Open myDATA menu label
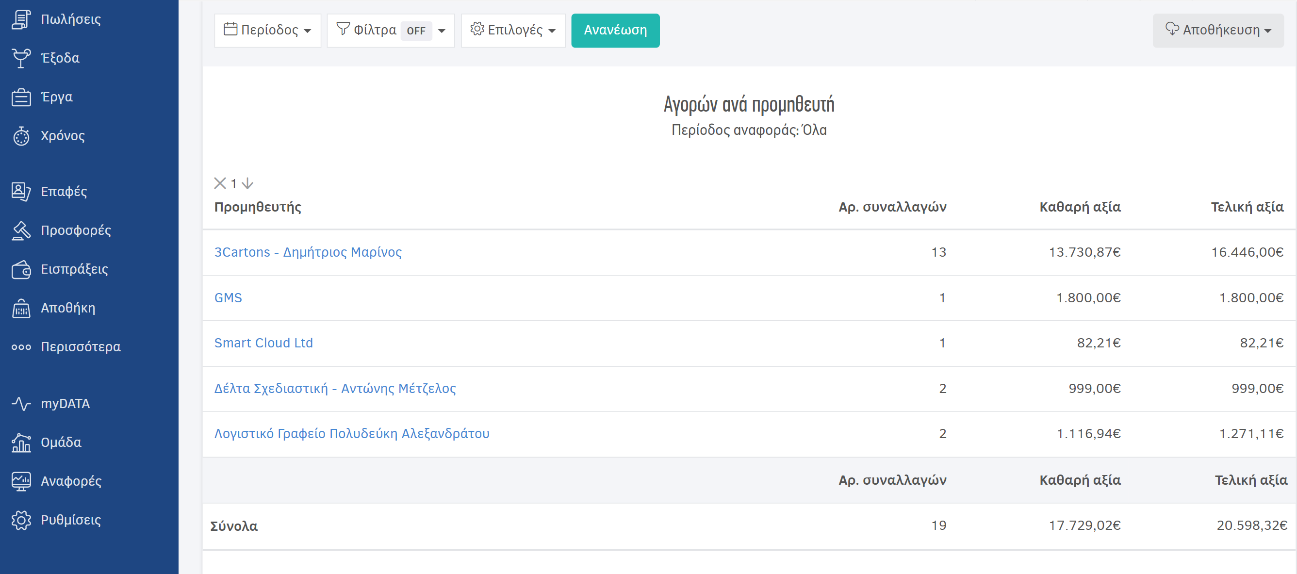The width and height of the screenshot is (1297, 574). (x=65, y=403)
